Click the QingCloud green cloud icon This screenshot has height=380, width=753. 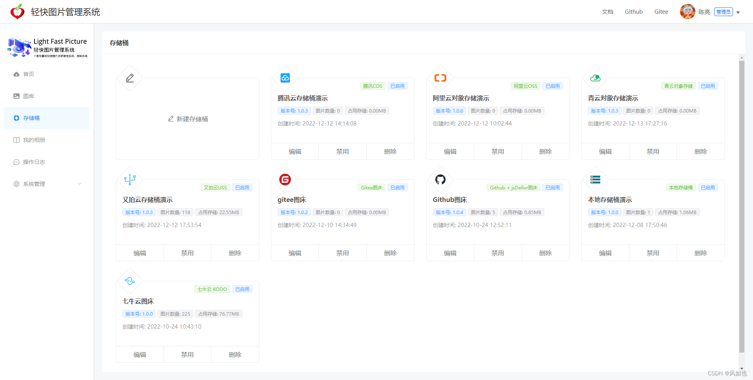coord(595,78)
